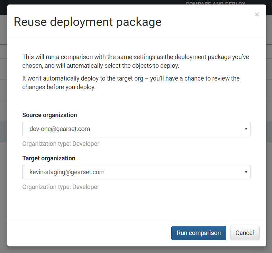Viewport: 272px width, 253px height.
Task: Select the Compare and Deploy tab behind dialog
Action: 215,3
